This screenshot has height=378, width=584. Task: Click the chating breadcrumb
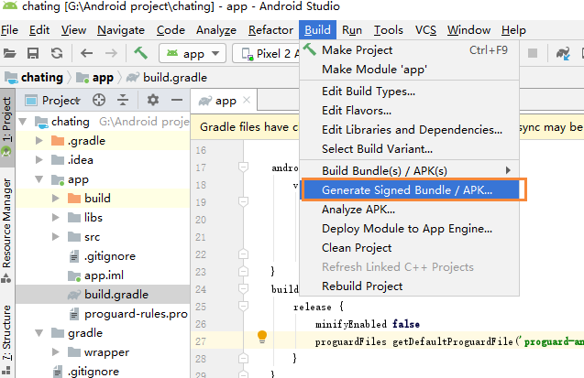[34, 77]
